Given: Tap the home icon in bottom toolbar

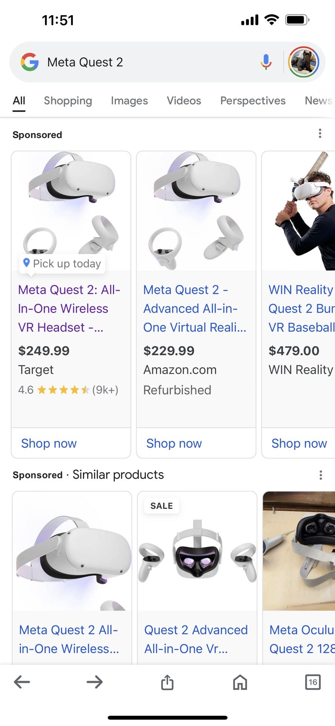Looking at the screenshot, I should point(240,682).
